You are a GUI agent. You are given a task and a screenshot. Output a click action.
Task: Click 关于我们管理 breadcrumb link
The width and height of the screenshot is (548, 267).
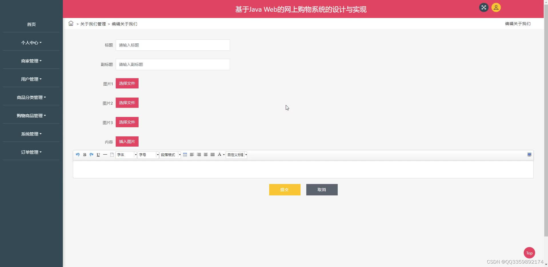(93, 24)
